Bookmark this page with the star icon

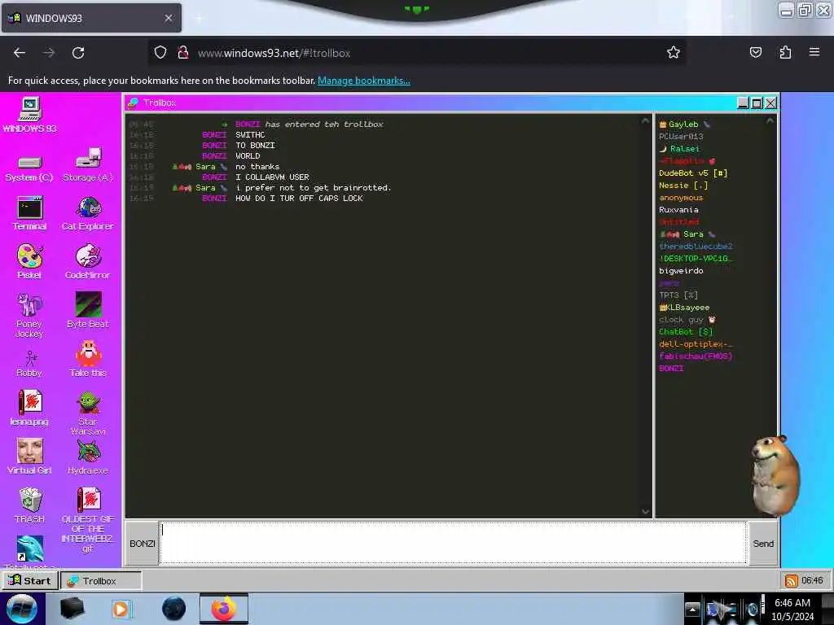point(674,53)
